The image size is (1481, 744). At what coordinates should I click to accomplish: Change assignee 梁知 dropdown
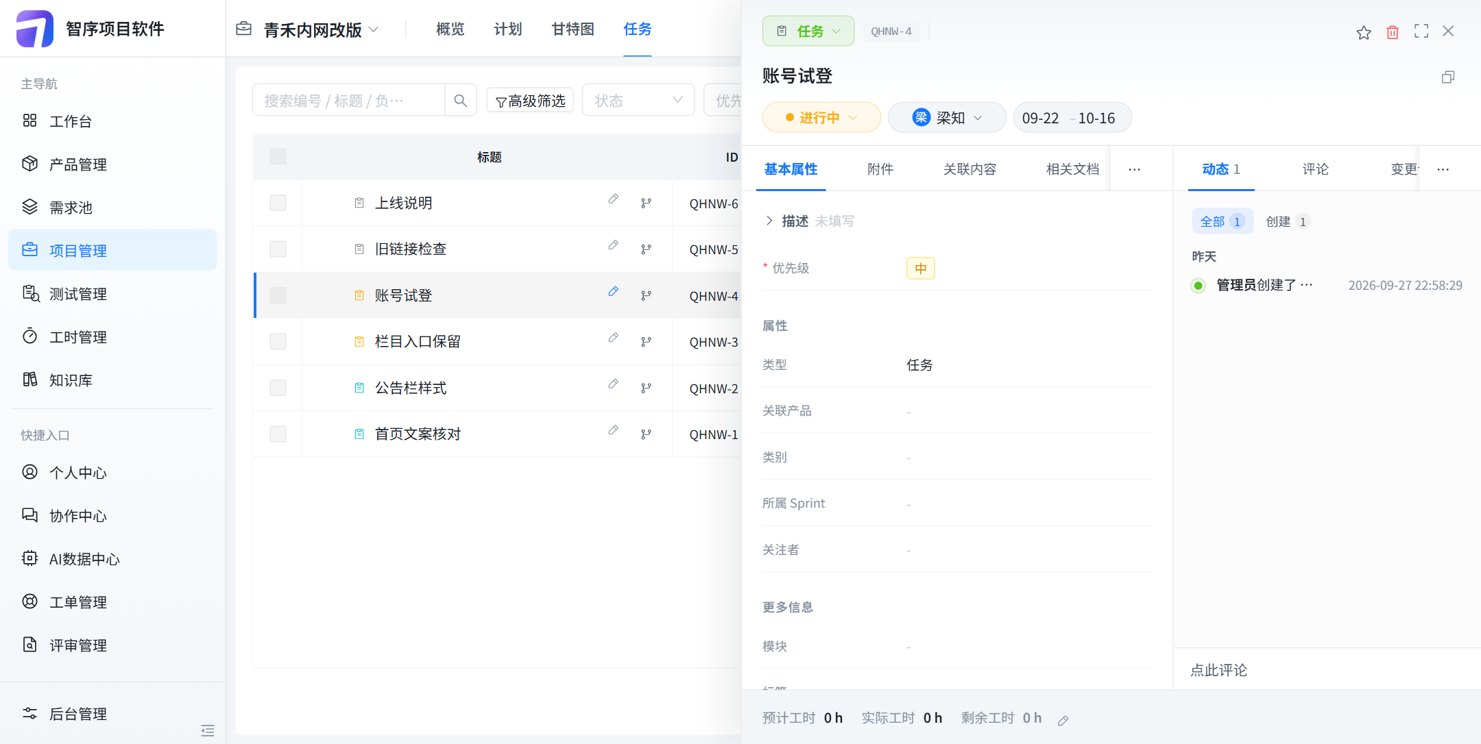947,118
